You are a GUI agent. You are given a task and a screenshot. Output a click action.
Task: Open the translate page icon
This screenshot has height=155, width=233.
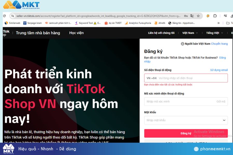tap(192, 16)
